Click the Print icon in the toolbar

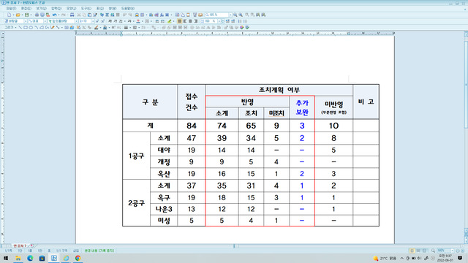[x=37, y=15]
